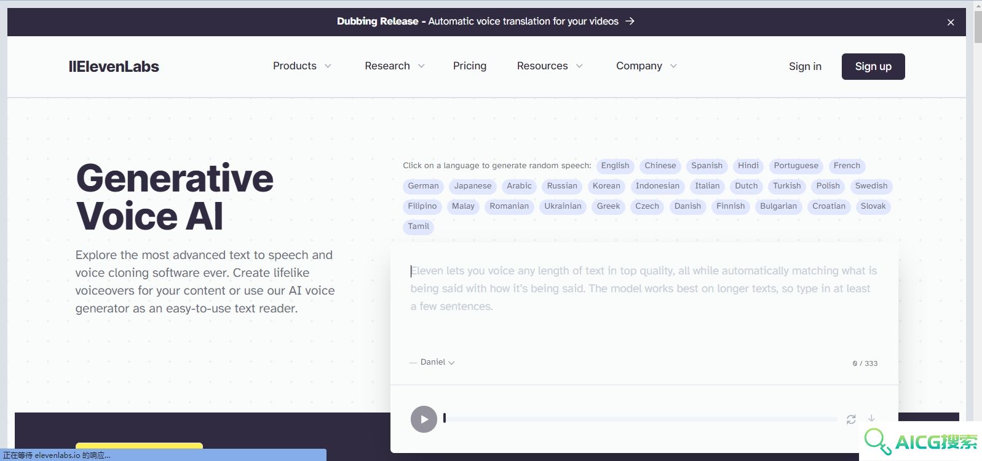The image size is (982, 461).
Task: Select the Korean language chip
Action: click(606, 186)
